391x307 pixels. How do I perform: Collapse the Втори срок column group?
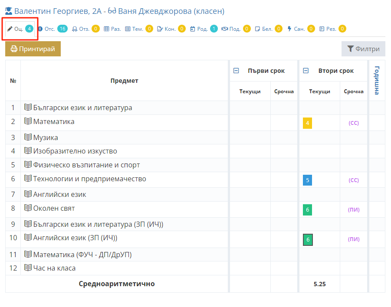click(x=306, y=71)
